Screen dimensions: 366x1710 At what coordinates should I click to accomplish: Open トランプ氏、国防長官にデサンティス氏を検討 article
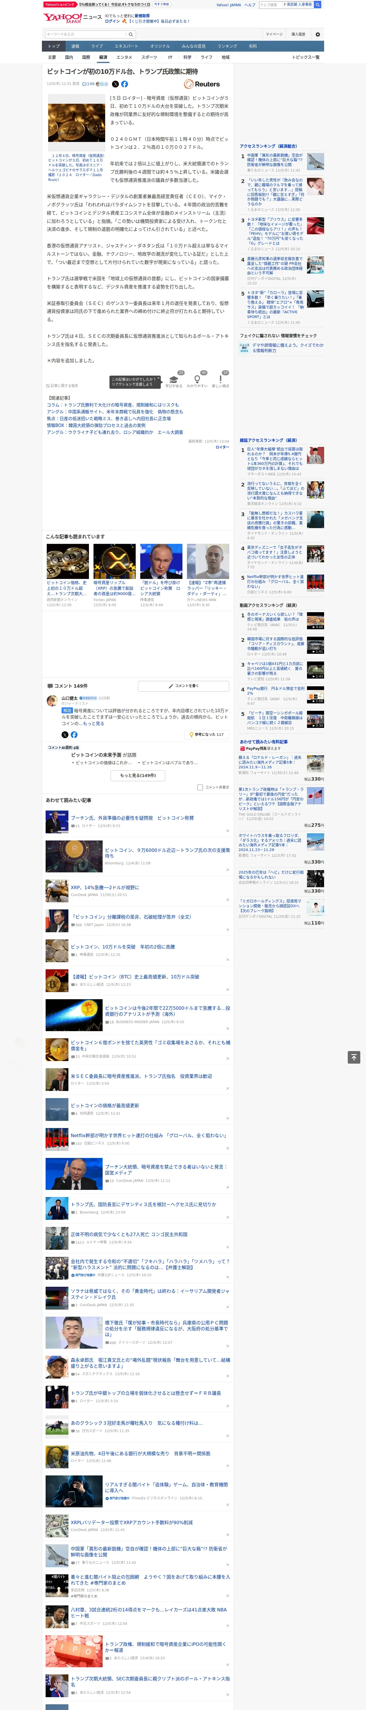click(143, 1205)
